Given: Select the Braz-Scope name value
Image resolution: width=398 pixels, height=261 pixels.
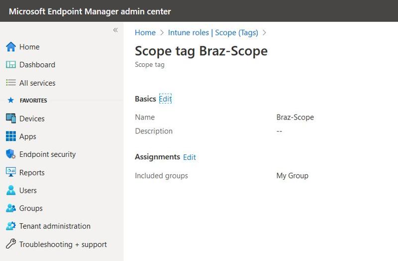Looking at the screenshot, I should tap(295, 117).
